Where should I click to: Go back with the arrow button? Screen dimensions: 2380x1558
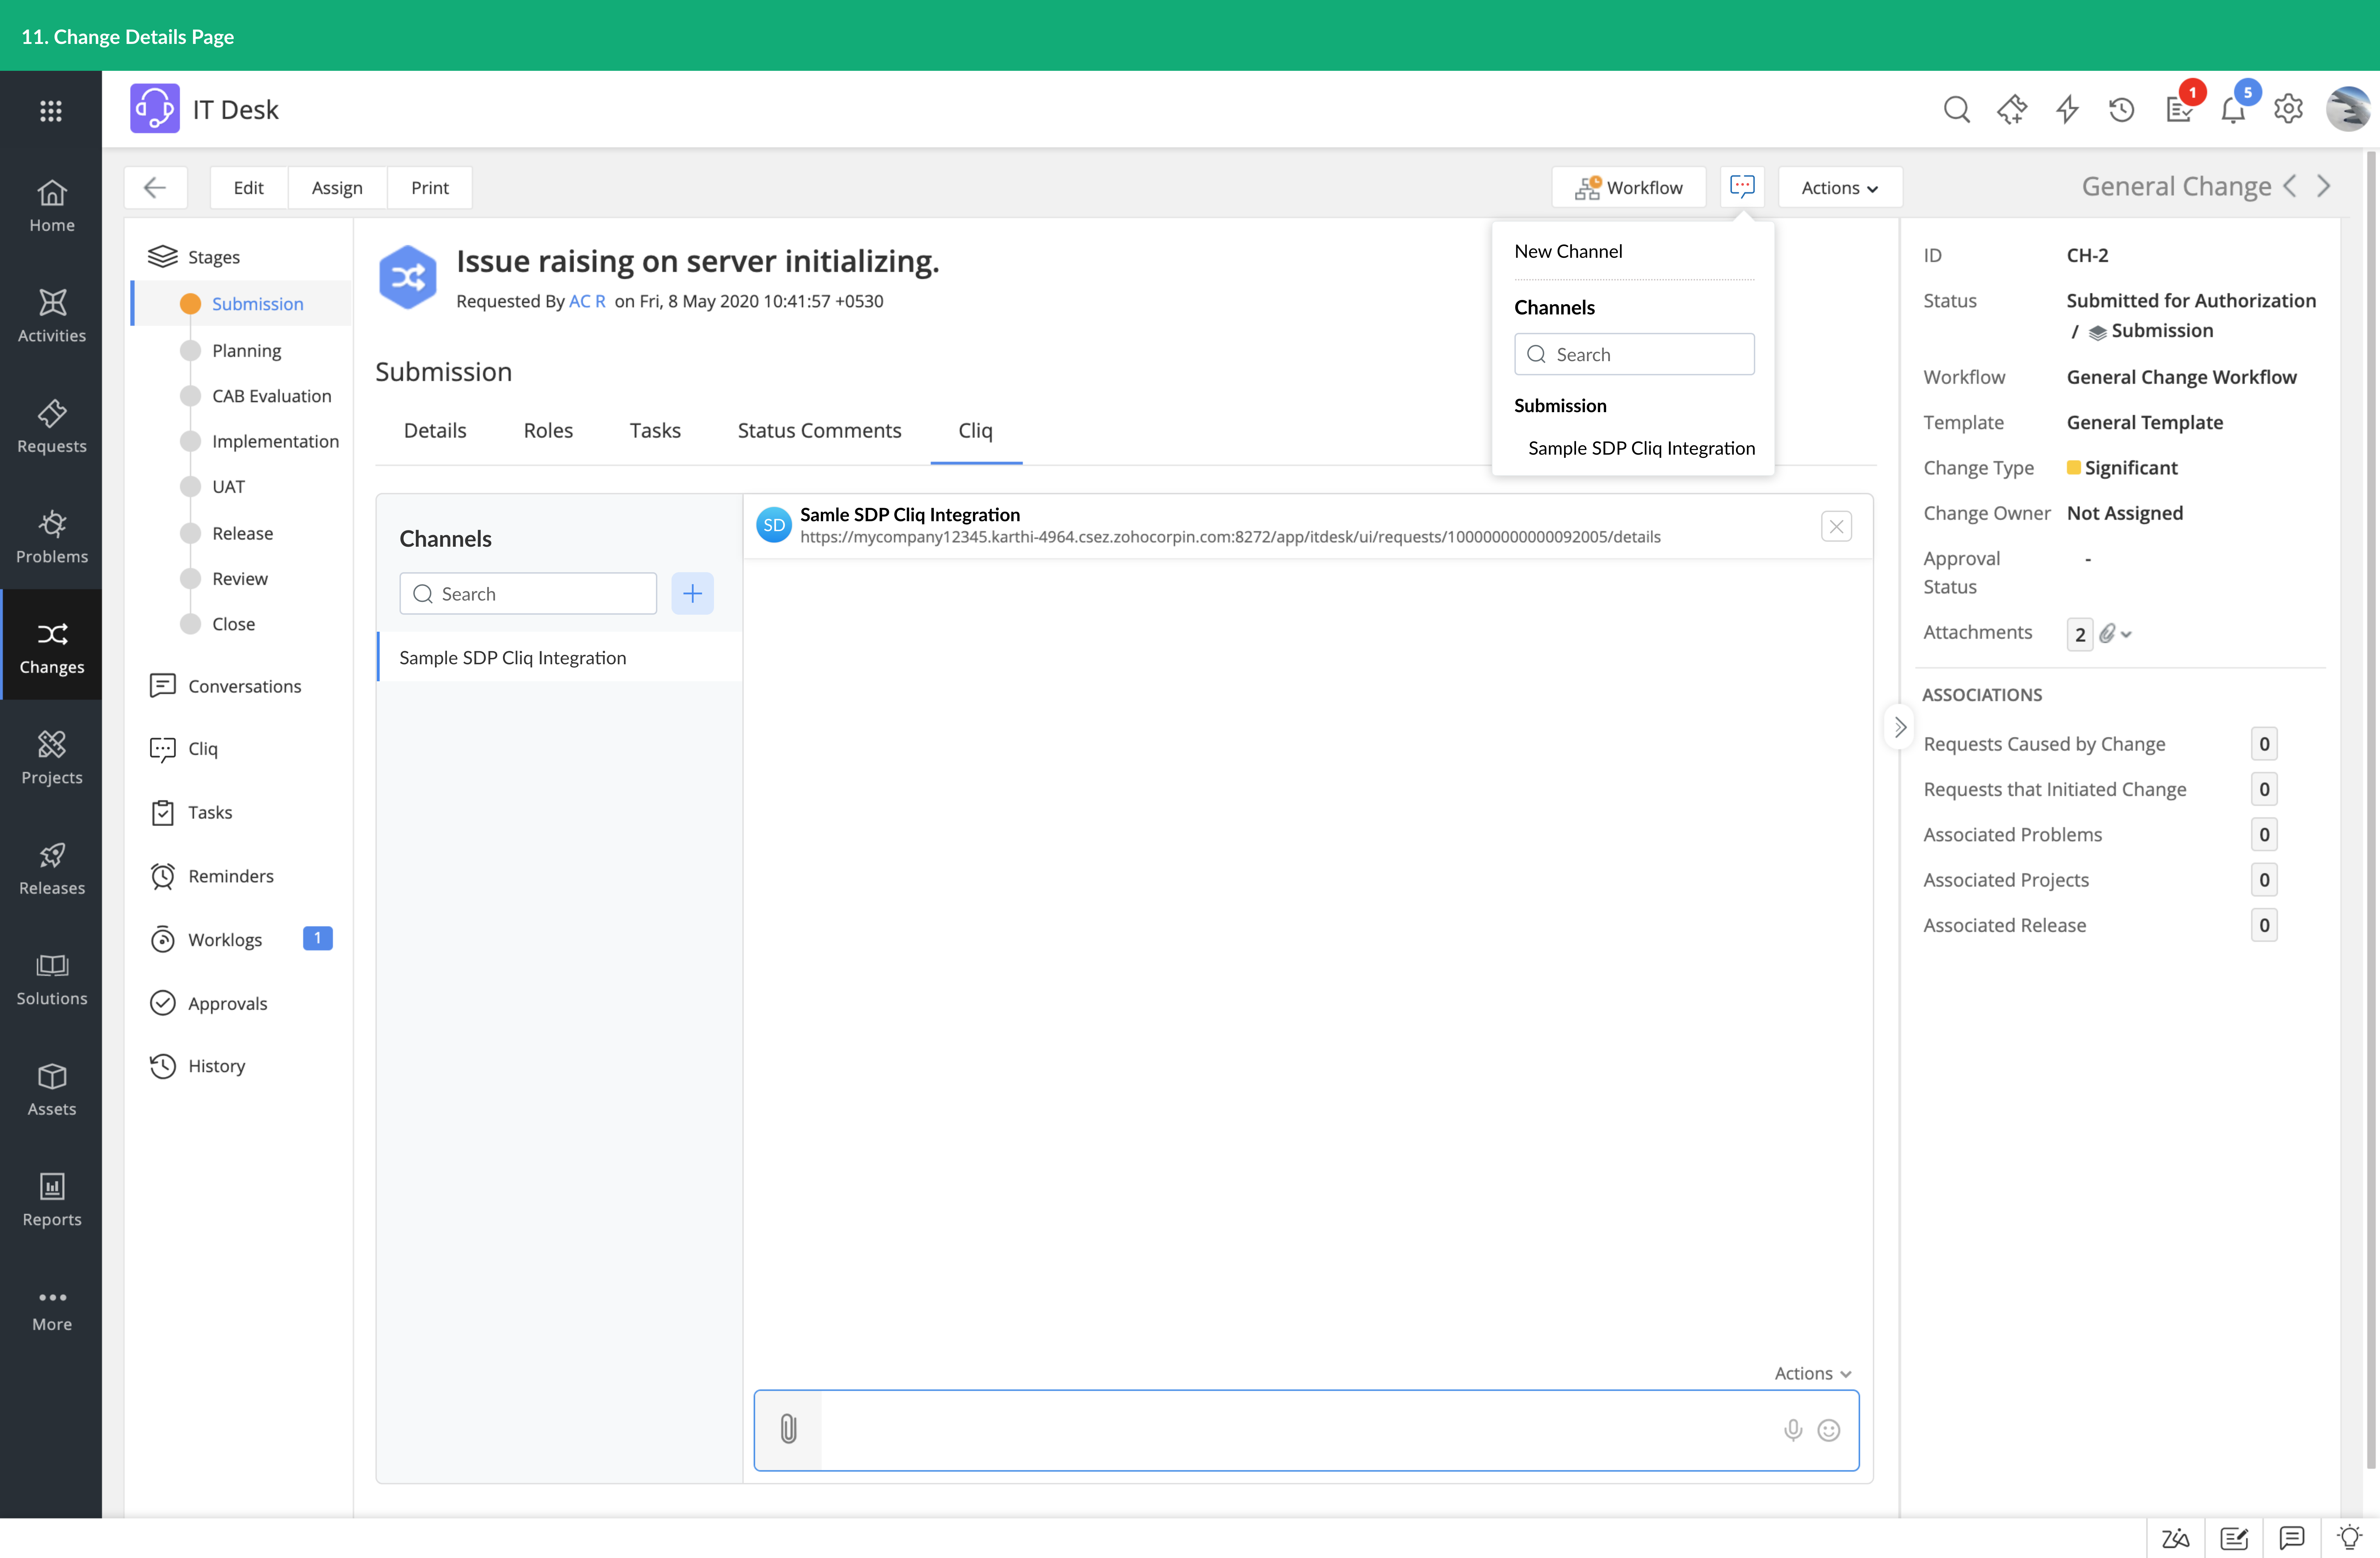(x=155, y=188)
